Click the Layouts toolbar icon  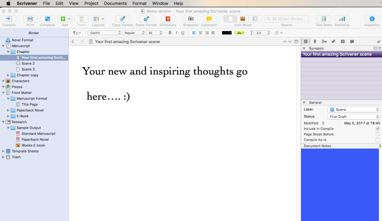pyautogui.click(x=97, y=19)
